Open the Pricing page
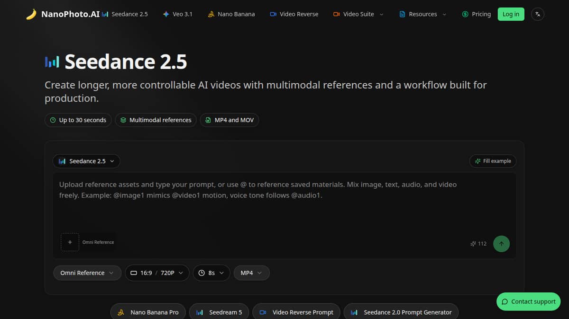Image resolution: width=569 pixels, height=319 pixels. [477, 14]
